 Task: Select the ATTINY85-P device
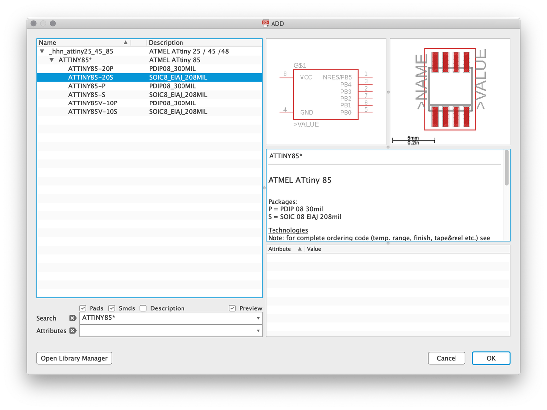[x=87, y=86]
